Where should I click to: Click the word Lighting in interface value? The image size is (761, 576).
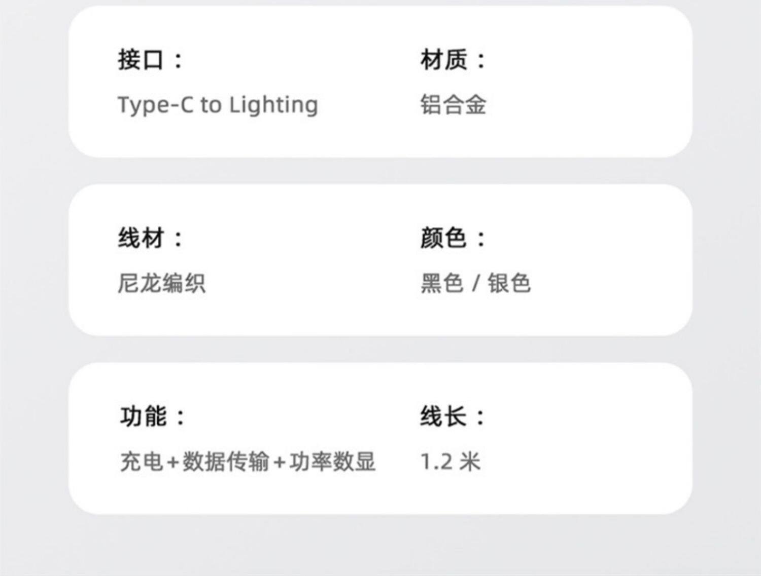pos(273,105)
